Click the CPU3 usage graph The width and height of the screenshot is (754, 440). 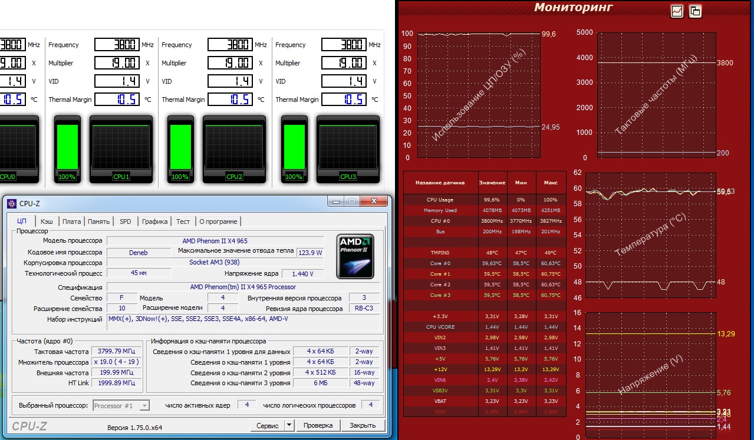point(348,149)
